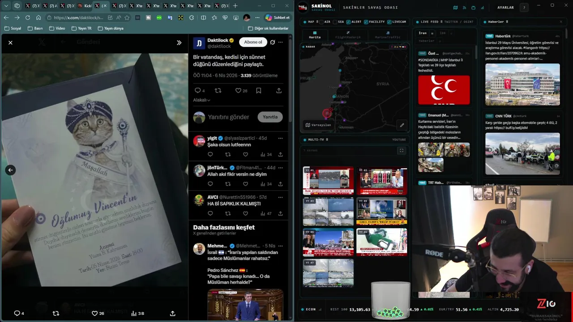Open Grok icon next to Abone ol

[272, 42]
